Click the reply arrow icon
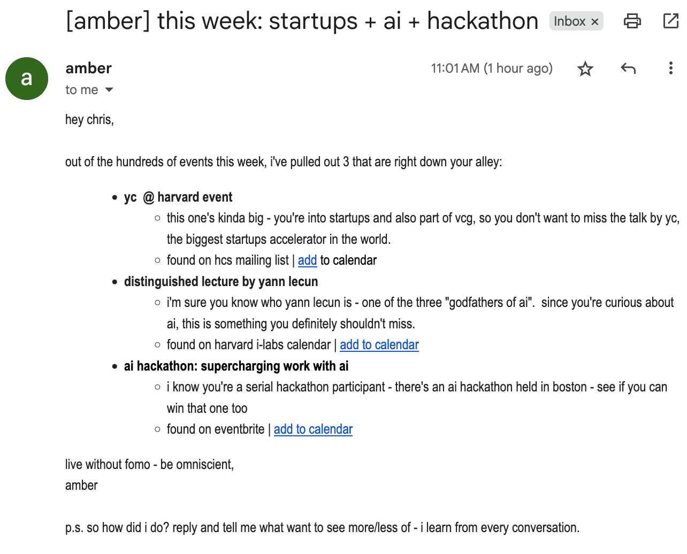The width and height of the screenshot is (687, 554). coord(628,68)
